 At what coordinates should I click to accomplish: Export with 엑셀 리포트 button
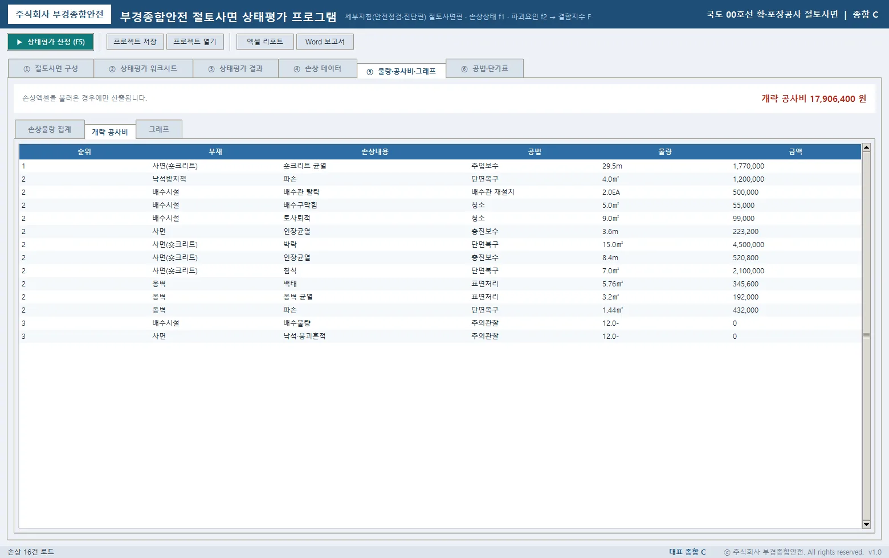(265, 42)
